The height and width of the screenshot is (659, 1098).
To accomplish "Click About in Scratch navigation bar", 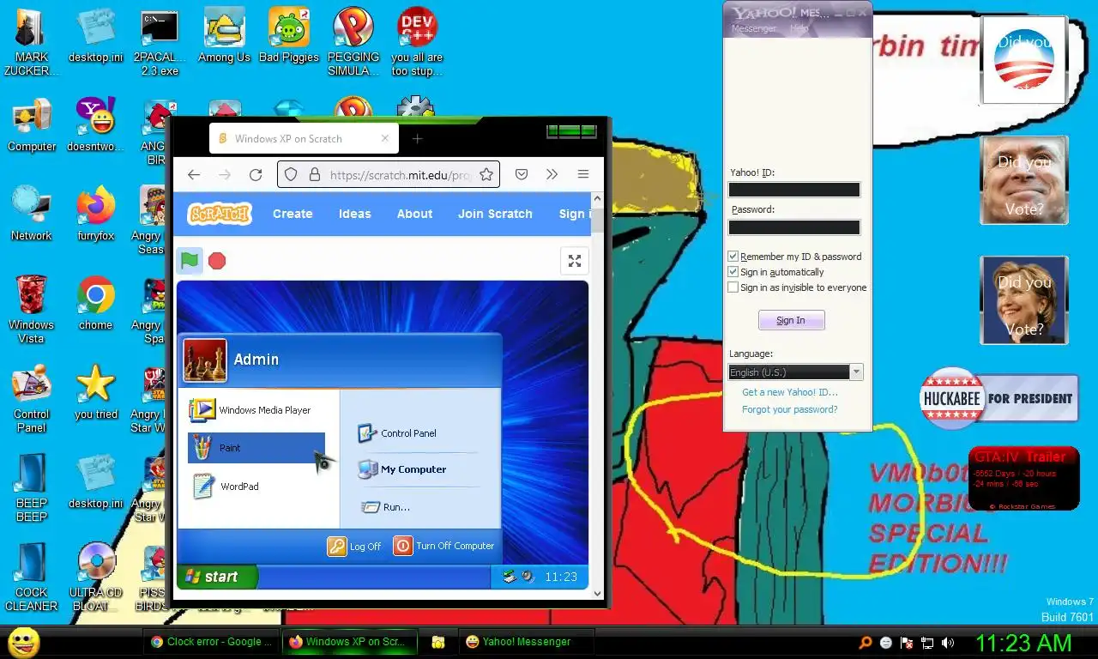I will (x=414, y=214).
